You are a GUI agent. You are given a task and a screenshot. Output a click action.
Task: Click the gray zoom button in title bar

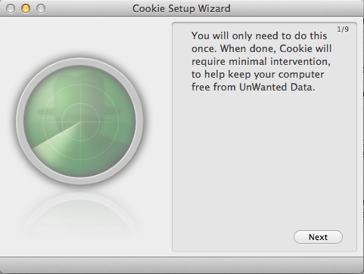(x=41, y=8)
